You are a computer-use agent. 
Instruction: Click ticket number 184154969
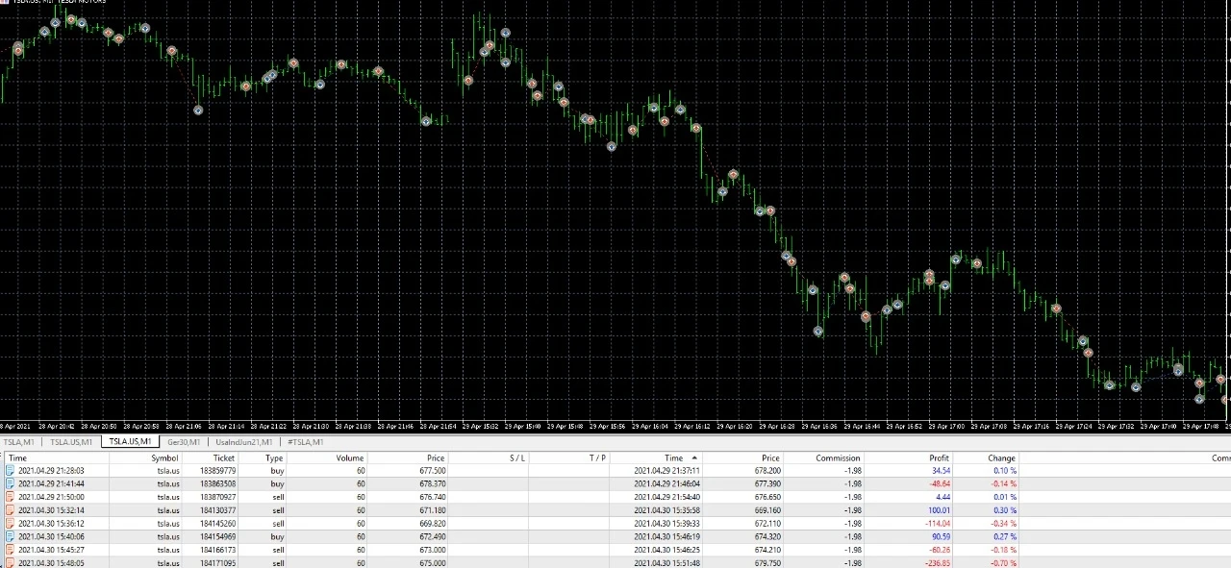[x=217, y=536]
